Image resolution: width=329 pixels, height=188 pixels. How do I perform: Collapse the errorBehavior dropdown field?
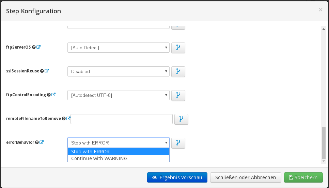[118, 143]
